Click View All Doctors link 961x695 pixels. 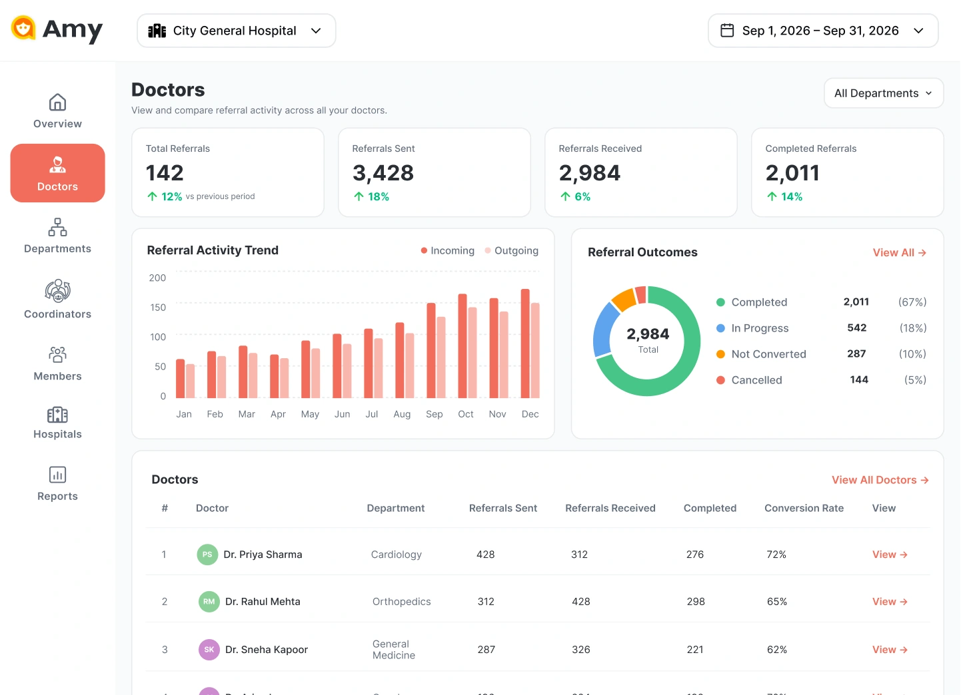(x=880, y=480)
